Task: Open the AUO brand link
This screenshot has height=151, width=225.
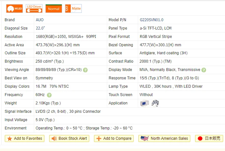Action: point(40,20)
